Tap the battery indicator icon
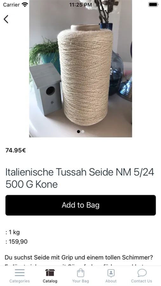Viewport: 161px width, 286px height. (x=153, y=4)
